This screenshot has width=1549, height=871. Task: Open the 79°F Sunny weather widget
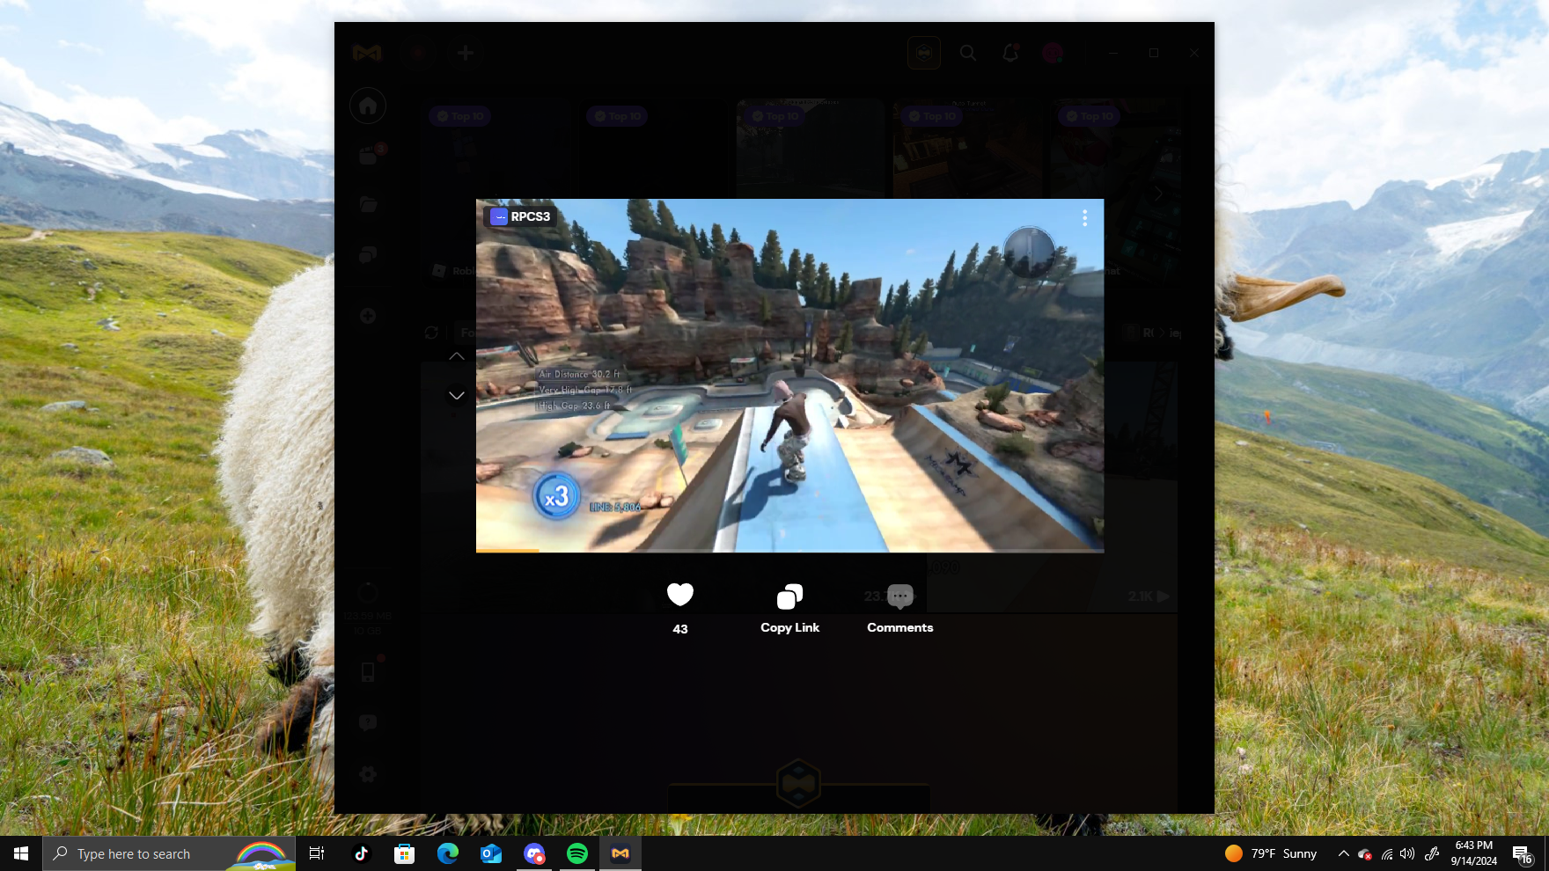coord(1271,853)
